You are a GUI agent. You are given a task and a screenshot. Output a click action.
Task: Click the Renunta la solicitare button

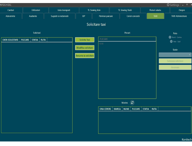point(85,56)
